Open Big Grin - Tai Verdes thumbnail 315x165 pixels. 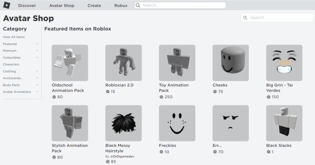pos(284,63)
